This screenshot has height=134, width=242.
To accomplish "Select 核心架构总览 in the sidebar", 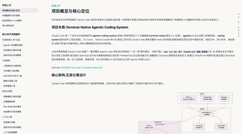I will pyautogui.click(x=8, y=25).
